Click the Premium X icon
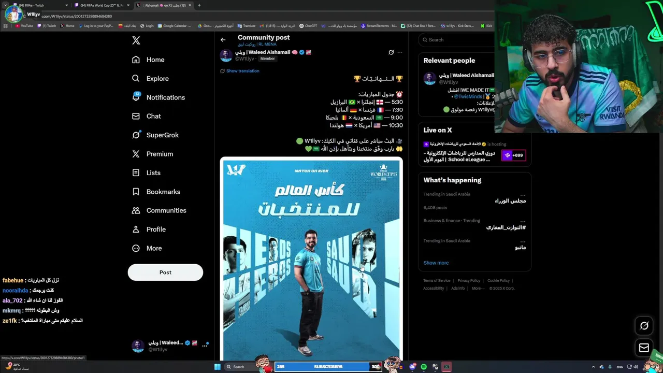Viewport: 663px width, 373px height. 136,154
